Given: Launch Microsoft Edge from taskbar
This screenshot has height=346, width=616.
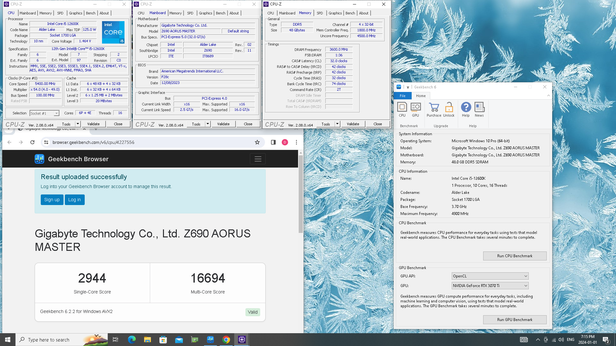Looking at the screenshot, I should (132, 340).
